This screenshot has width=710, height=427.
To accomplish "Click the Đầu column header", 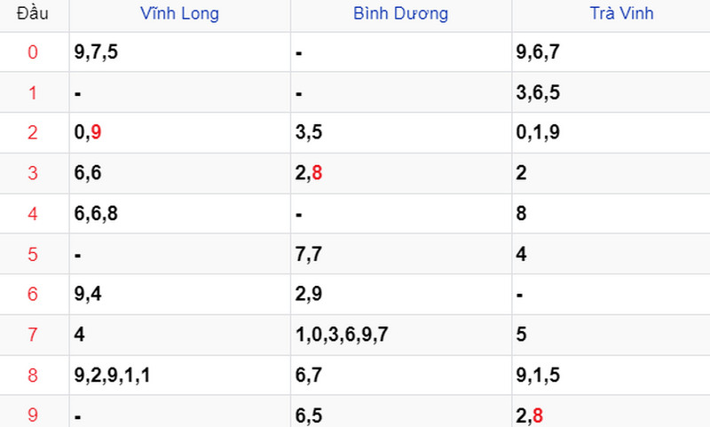I will click(33, 13).
